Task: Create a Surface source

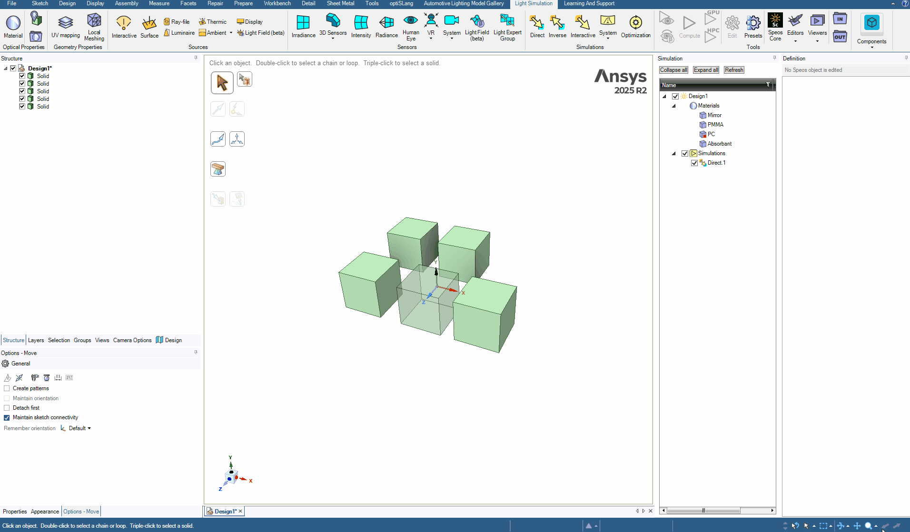Action: (x=149, y=27)
